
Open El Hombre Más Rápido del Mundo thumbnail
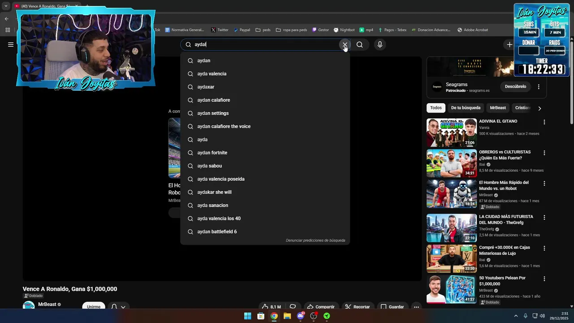point(452,194)
